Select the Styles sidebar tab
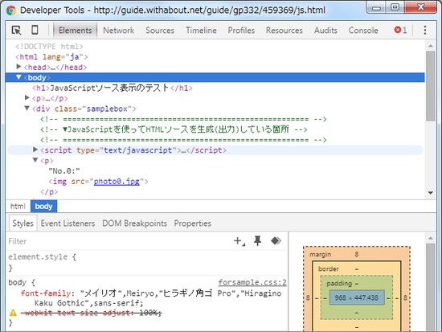442x332 pixels. click(23, 223)
